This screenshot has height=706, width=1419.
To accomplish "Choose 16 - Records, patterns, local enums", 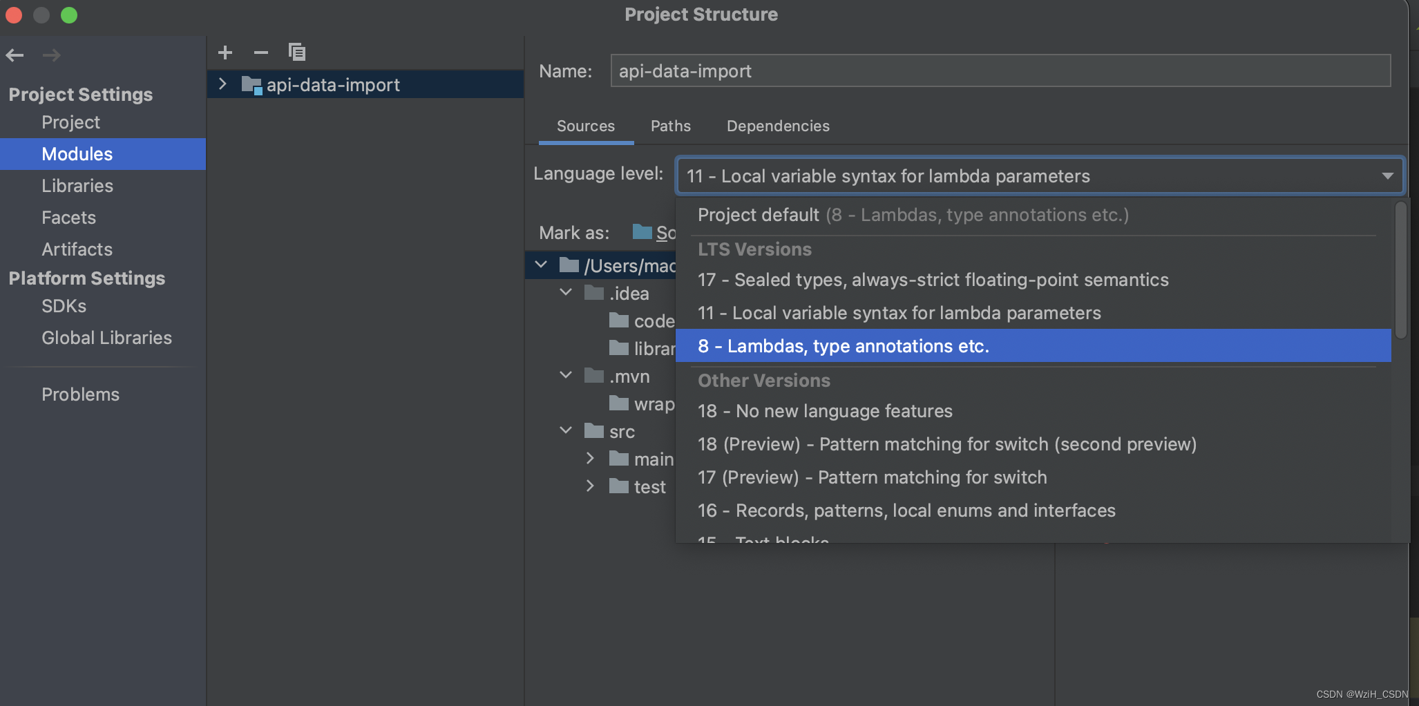I will tap(1034, 511).
